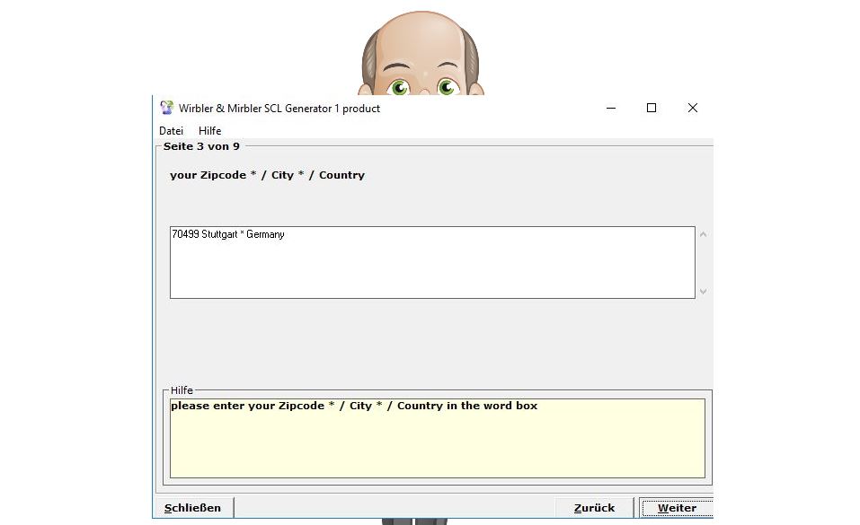Click the app icon in the title bar
This screenshot has width=860, height=525.
(166, 108)
